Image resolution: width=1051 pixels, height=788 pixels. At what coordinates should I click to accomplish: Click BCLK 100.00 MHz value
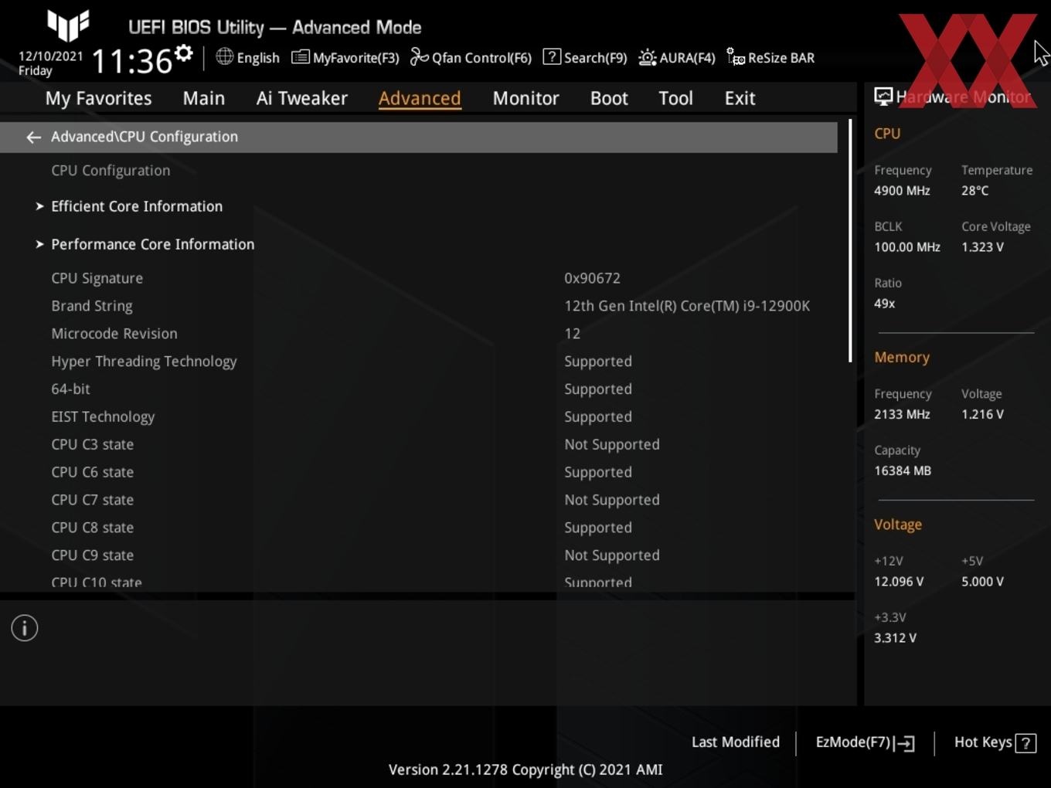pyautogui.click(x=907, y=247)
